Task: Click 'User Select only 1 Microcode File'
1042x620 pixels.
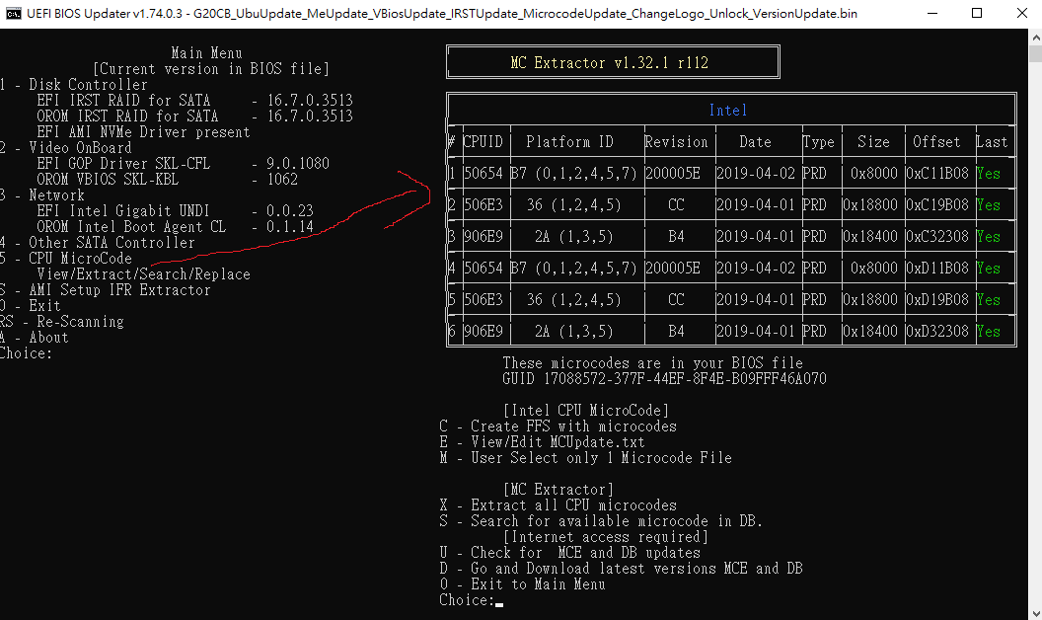Action: coord(585,458)
